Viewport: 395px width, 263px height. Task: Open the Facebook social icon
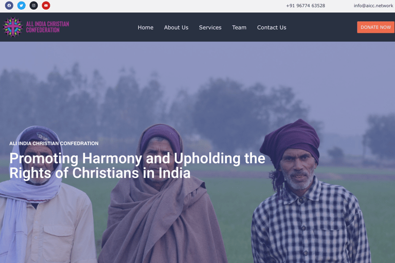tap(9, 5)
